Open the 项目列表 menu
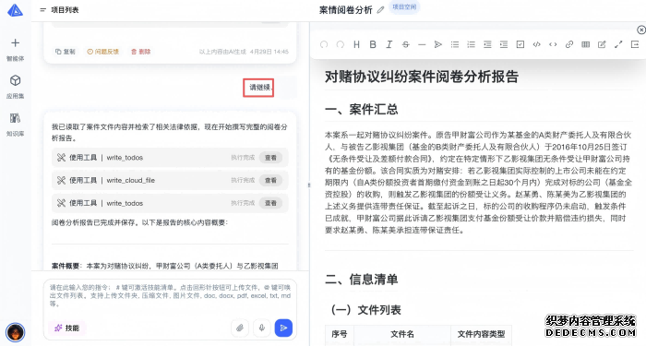The height and width of the screenshot is (346, 646). 59,10
